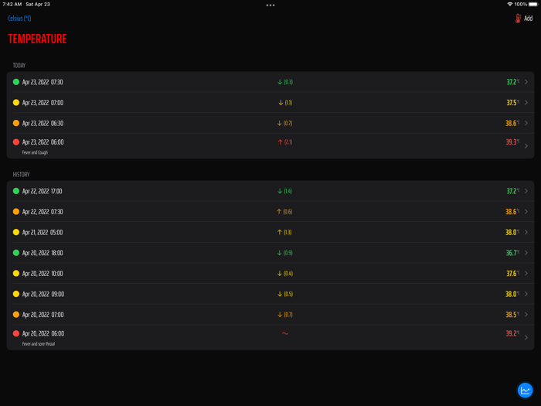Click the 7:42 AM status bar clock
The image size is (541, 406).
pos(12,4)
